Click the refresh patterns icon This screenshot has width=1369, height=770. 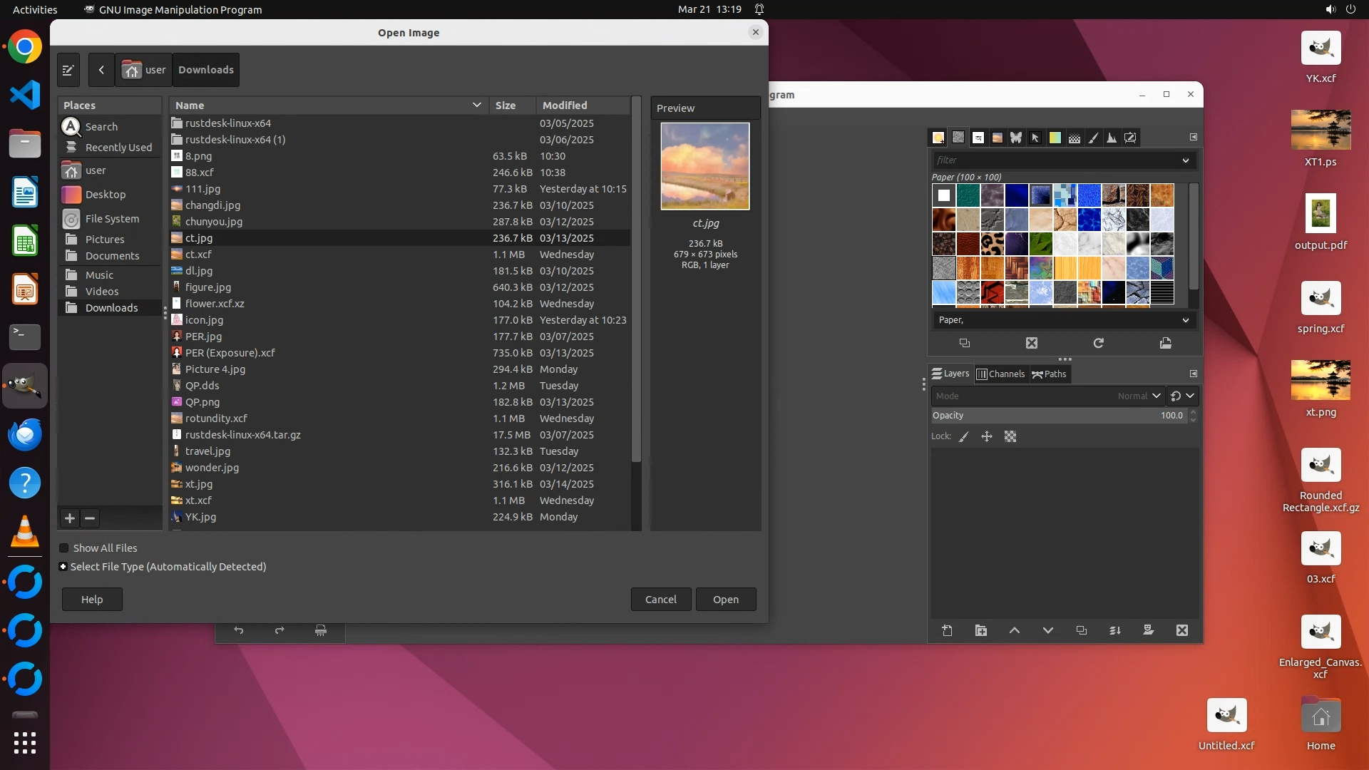tap(1099, 343)
